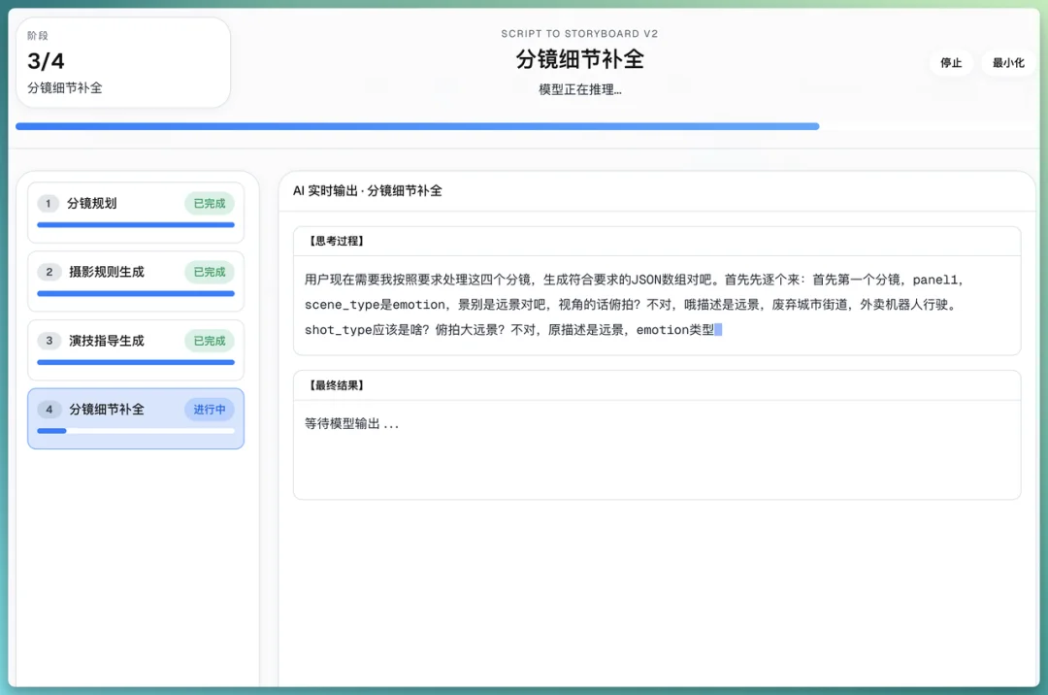The width and height of the screenshot is (1048, 695).
Task: Click the number badge 2 on 摄影规则生成
Action: click(x=49, y=273)
